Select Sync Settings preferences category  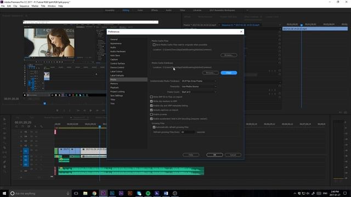click(117, 96)
